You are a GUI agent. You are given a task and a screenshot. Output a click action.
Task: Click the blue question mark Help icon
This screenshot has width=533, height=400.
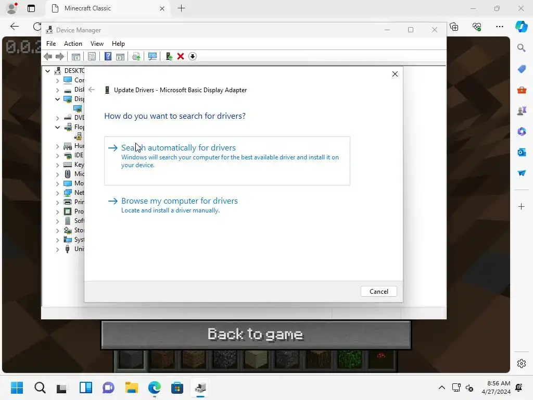[108, 56]
